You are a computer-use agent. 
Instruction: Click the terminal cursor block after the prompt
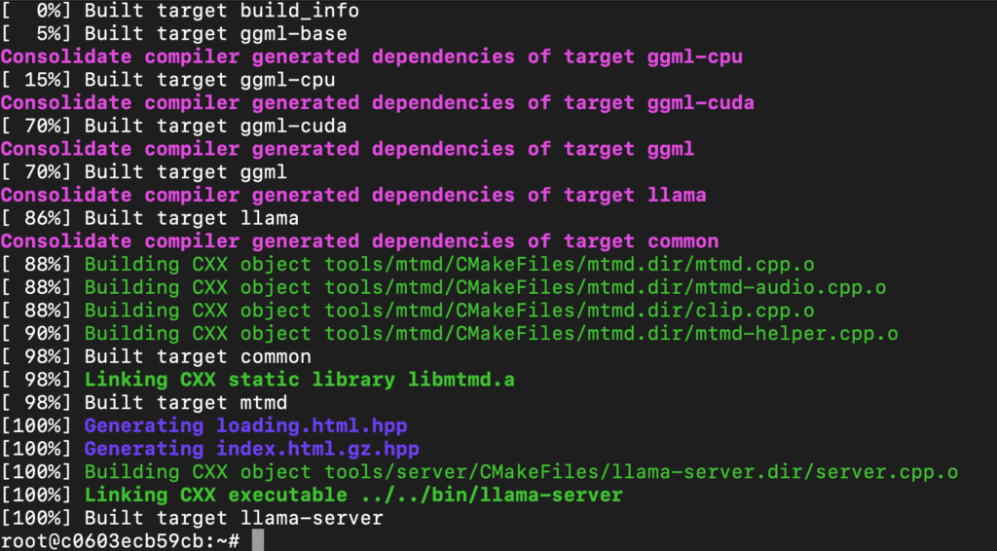[x=257, y=540]
